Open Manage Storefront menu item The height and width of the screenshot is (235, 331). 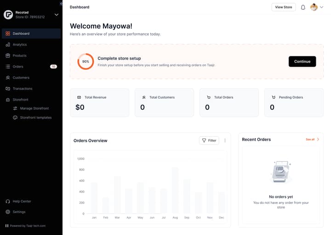click(x=34, y=108)
